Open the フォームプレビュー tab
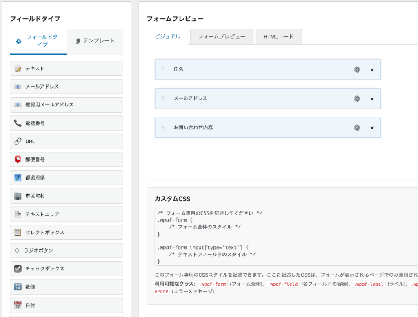This screenshot has height=317, width=418. coord(222,37)
